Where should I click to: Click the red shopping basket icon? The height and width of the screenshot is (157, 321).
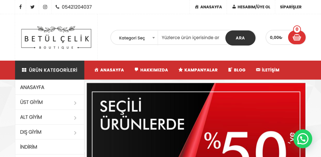(x=297, y=37)
